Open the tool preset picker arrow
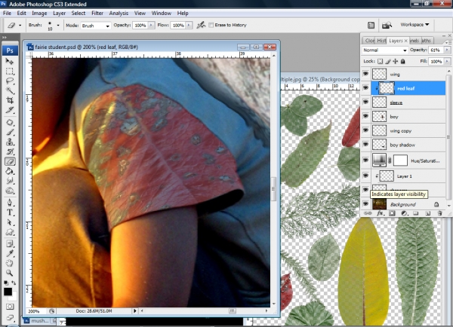The width and height of the screenshot is (453, 327). pos(20,26)
